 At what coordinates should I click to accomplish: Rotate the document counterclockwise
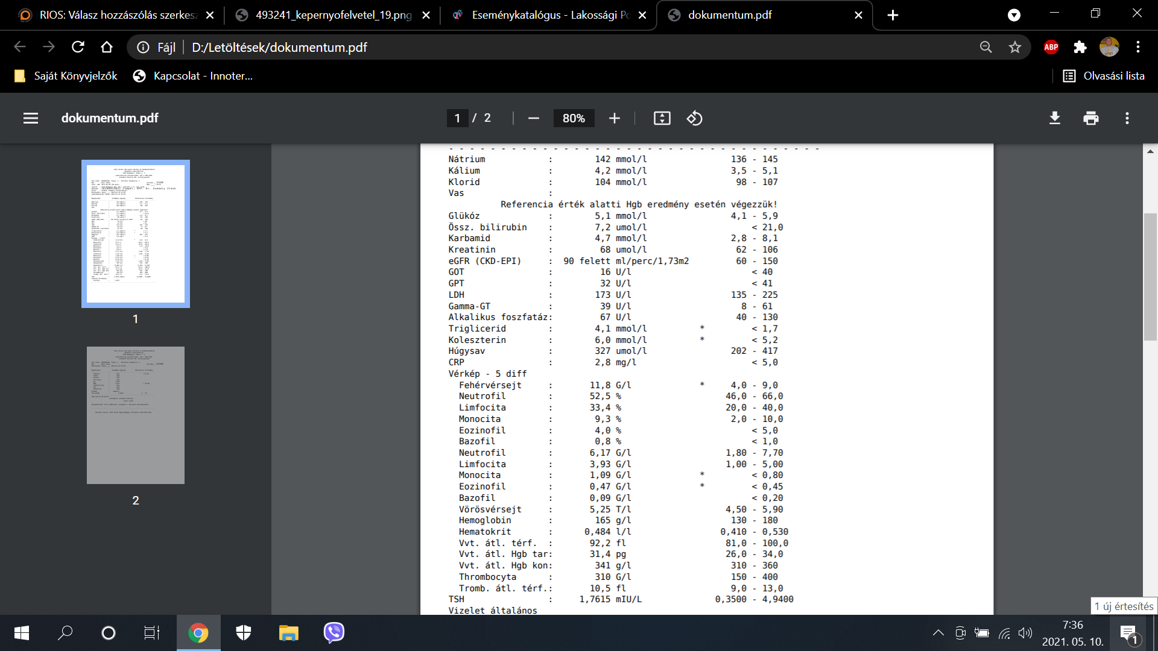pyautogui.click(x=694, y=118)
